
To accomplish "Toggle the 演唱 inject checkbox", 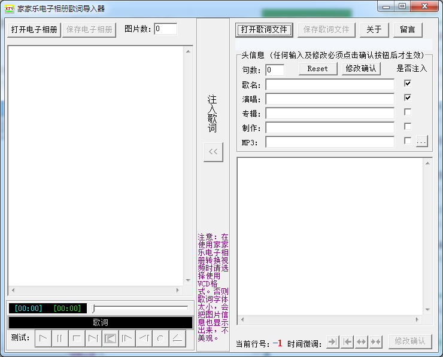I will [x=408, y=97].
